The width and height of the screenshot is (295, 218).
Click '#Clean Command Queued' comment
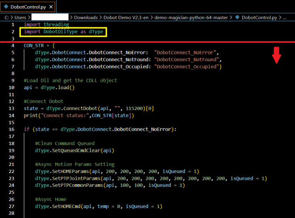pos(65,143)
